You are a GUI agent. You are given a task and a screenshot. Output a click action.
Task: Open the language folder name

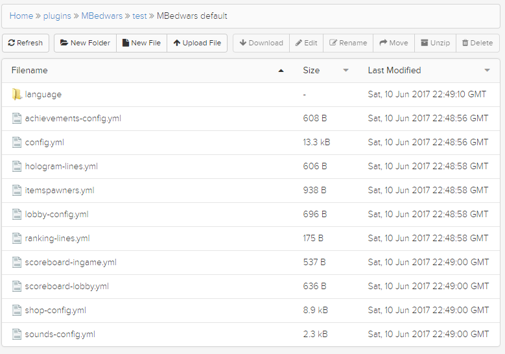(43, 95)
